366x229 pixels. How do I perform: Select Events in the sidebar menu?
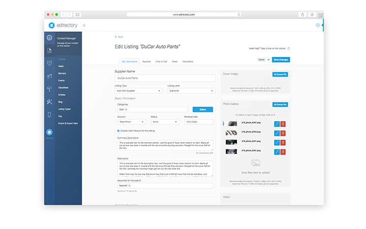[x=61, y=81]
